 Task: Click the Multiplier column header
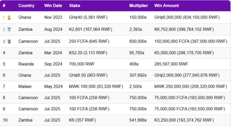coord(139,5)
